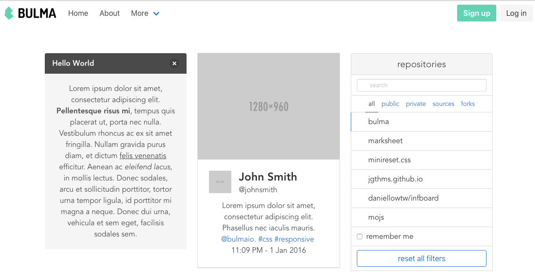
Task: Click reset all filters button
Action: 422,258
